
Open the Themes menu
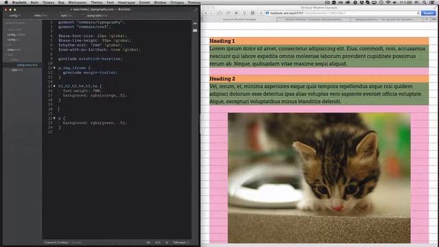pos(97,2)
